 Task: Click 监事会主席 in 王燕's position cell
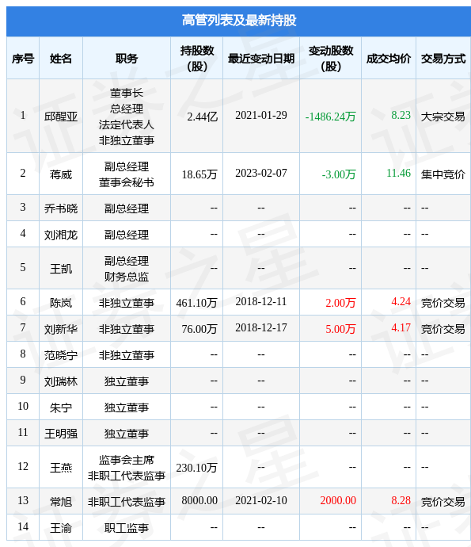(127, 460)
